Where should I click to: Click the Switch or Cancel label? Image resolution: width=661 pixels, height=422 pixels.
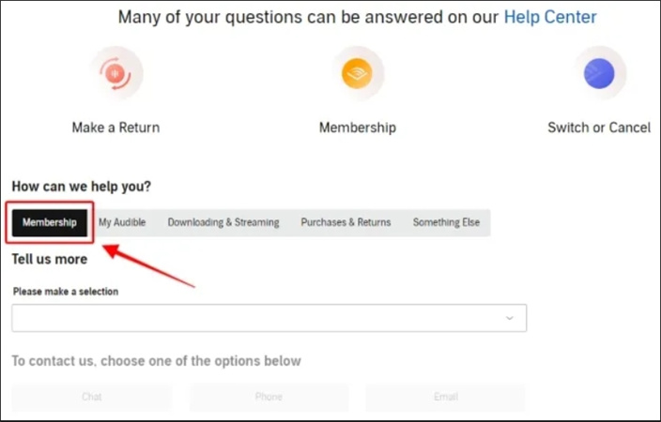click(599, 128)
